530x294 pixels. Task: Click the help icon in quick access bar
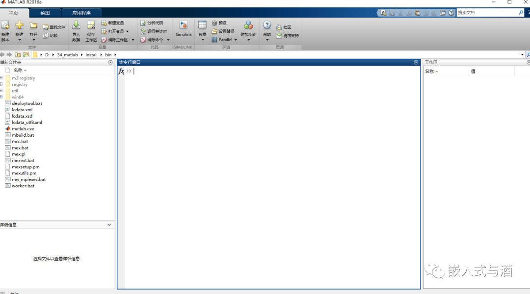pos(451,13)
